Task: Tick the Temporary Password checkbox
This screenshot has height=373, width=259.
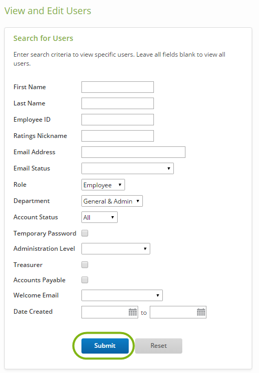Action: coord(85,233)
